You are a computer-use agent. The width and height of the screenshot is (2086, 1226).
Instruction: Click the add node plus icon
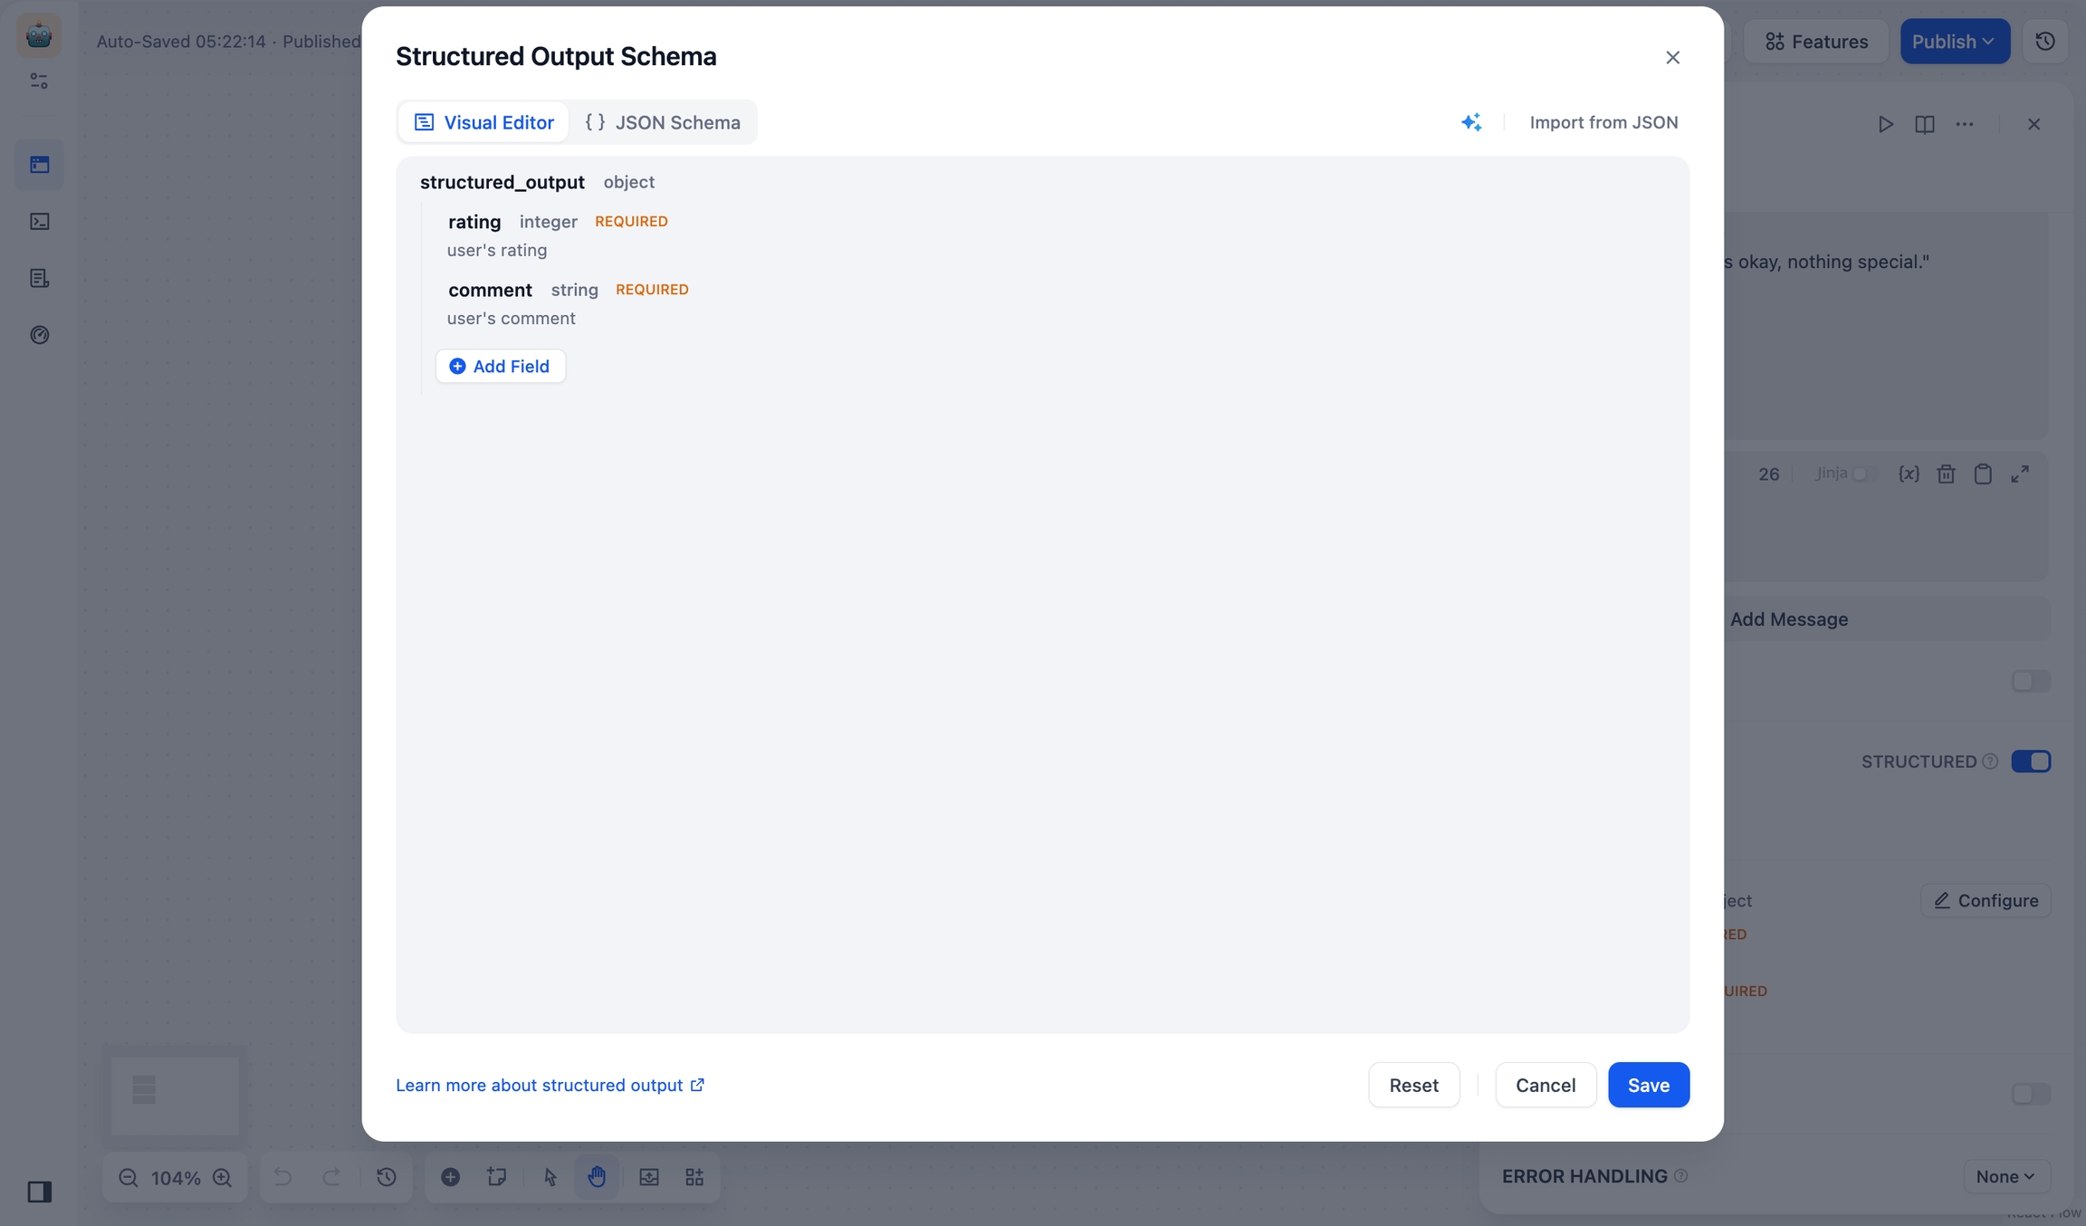point(450,1177)
